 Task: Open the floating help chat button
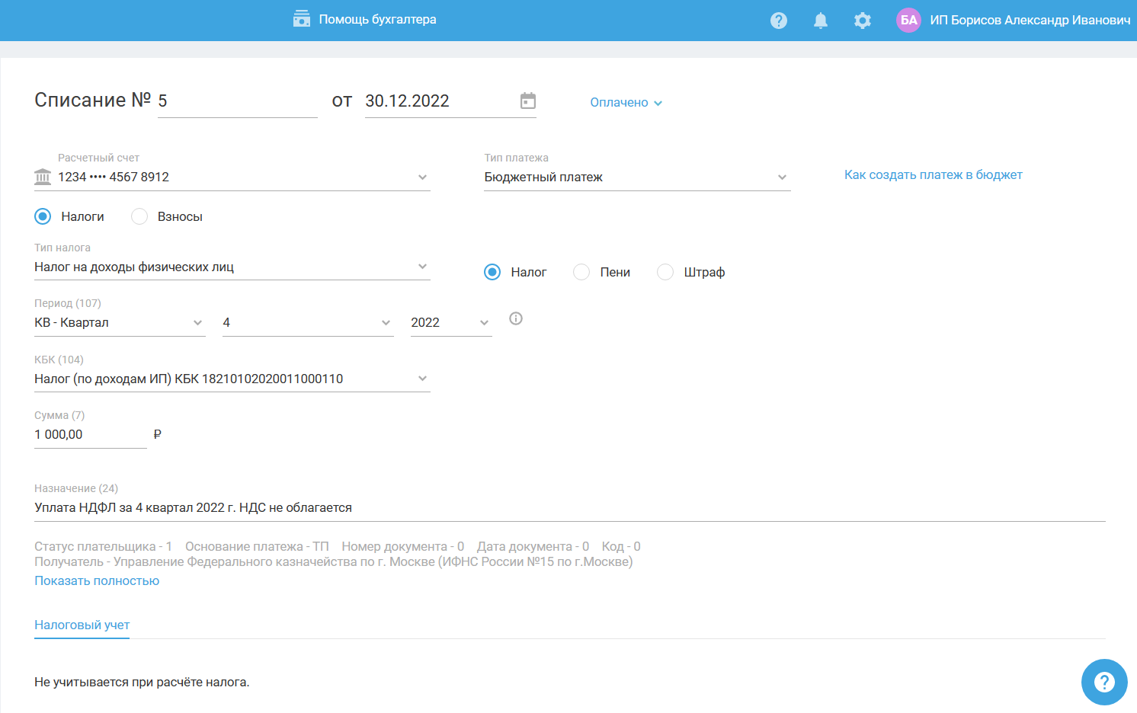tap(1103, 682)
